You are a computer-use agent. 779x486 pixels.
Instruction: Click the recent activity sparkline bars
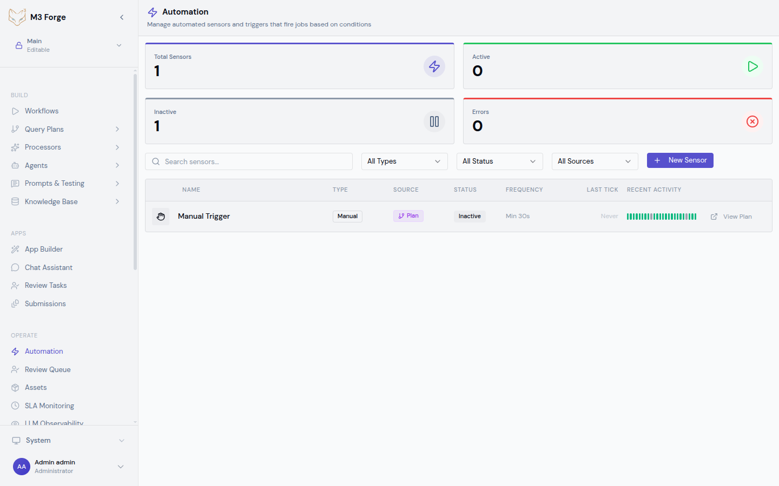click(x=661, y=216)
